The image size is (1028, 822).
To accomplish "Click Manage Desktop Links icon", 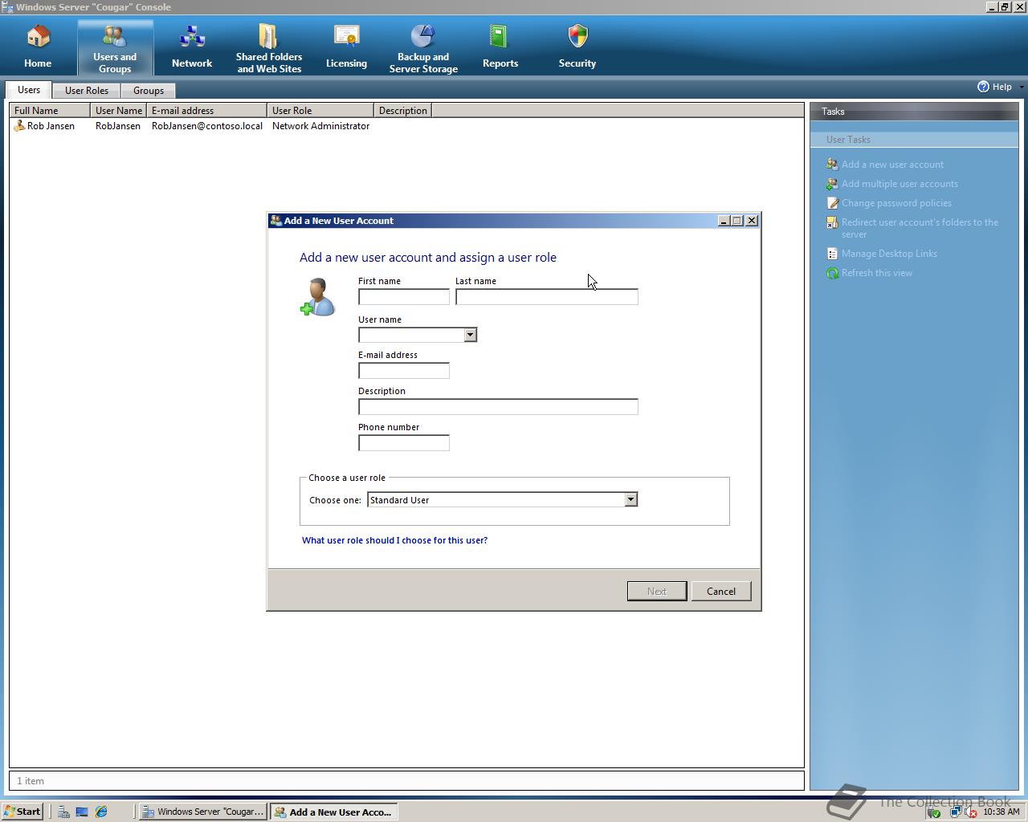I will tap(832, 254).
